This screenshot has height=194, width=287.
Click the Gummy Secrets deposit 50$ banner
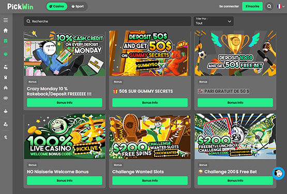click(150, 53)
